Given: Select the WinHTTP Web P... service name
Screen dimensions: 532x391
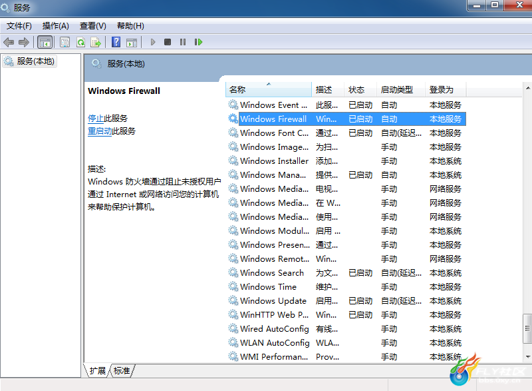Looking at the screenshot, I should [274, 315].
